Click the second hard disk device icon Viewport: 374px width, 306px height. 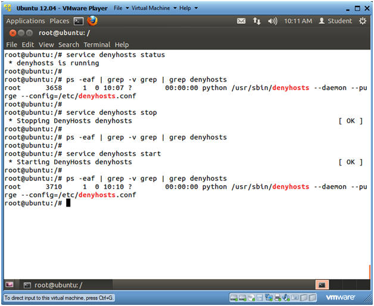pyautogui.click(x=242, y=298)
